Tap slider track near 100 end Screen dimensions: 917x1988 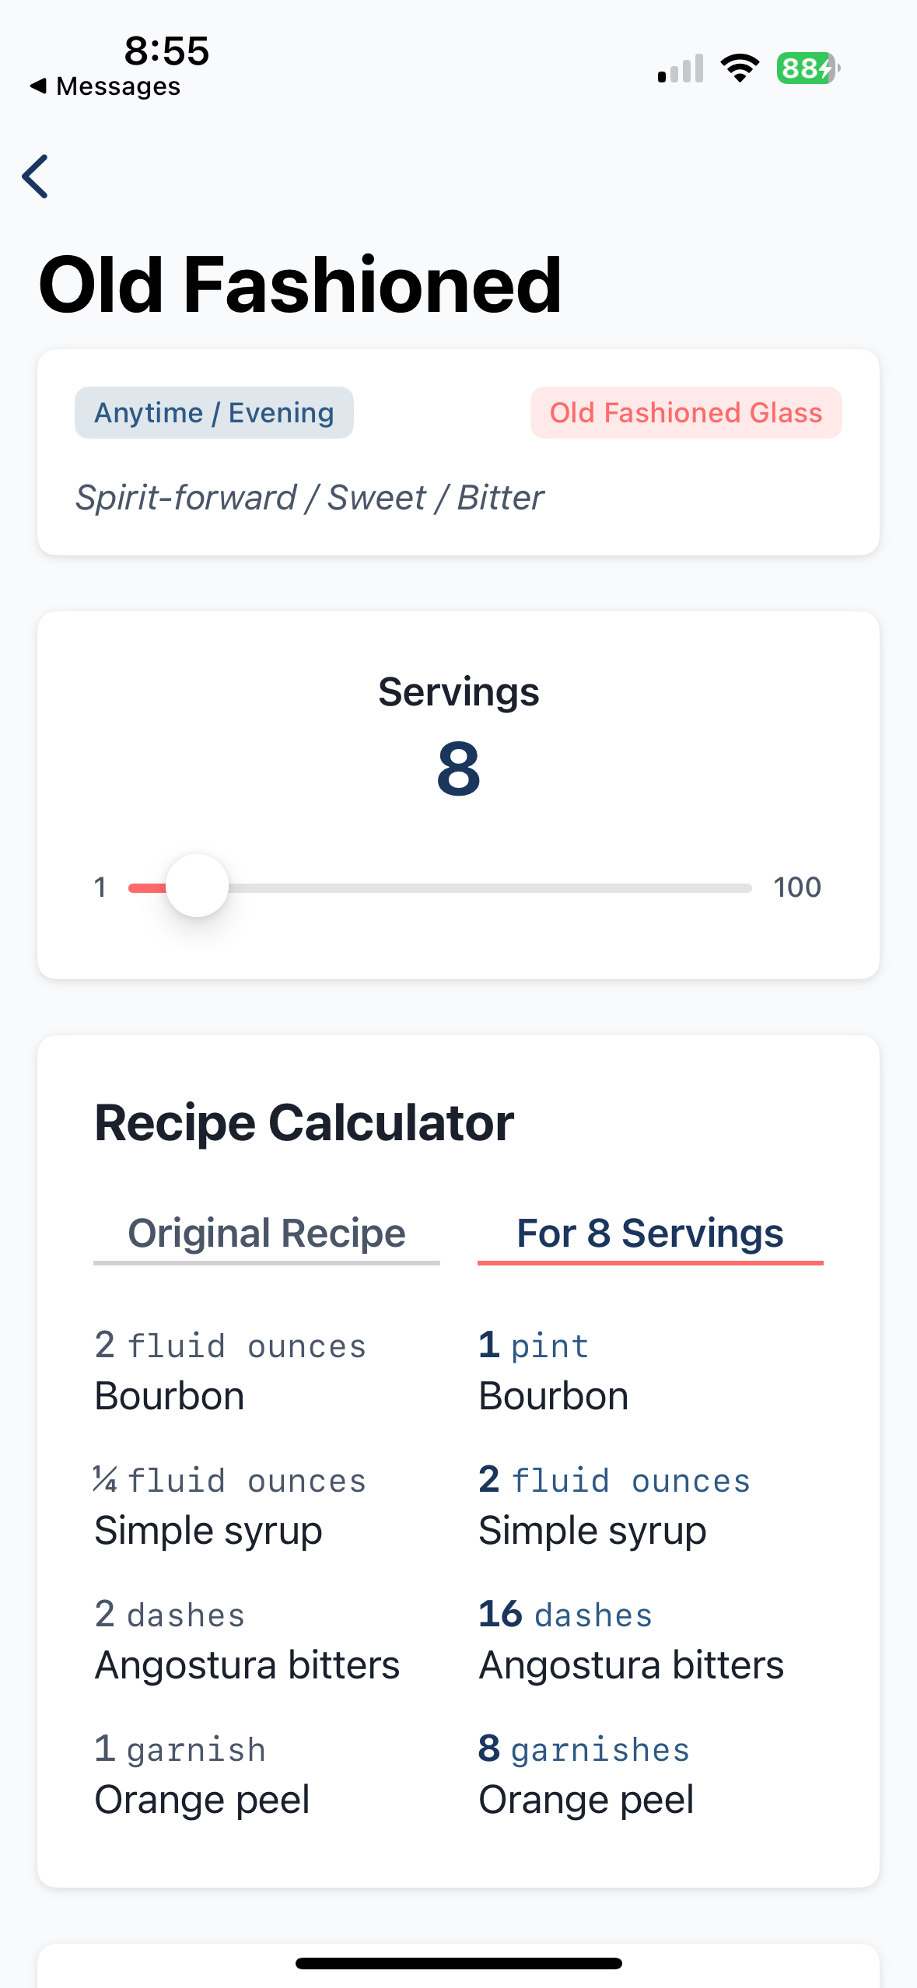[731, 887]
